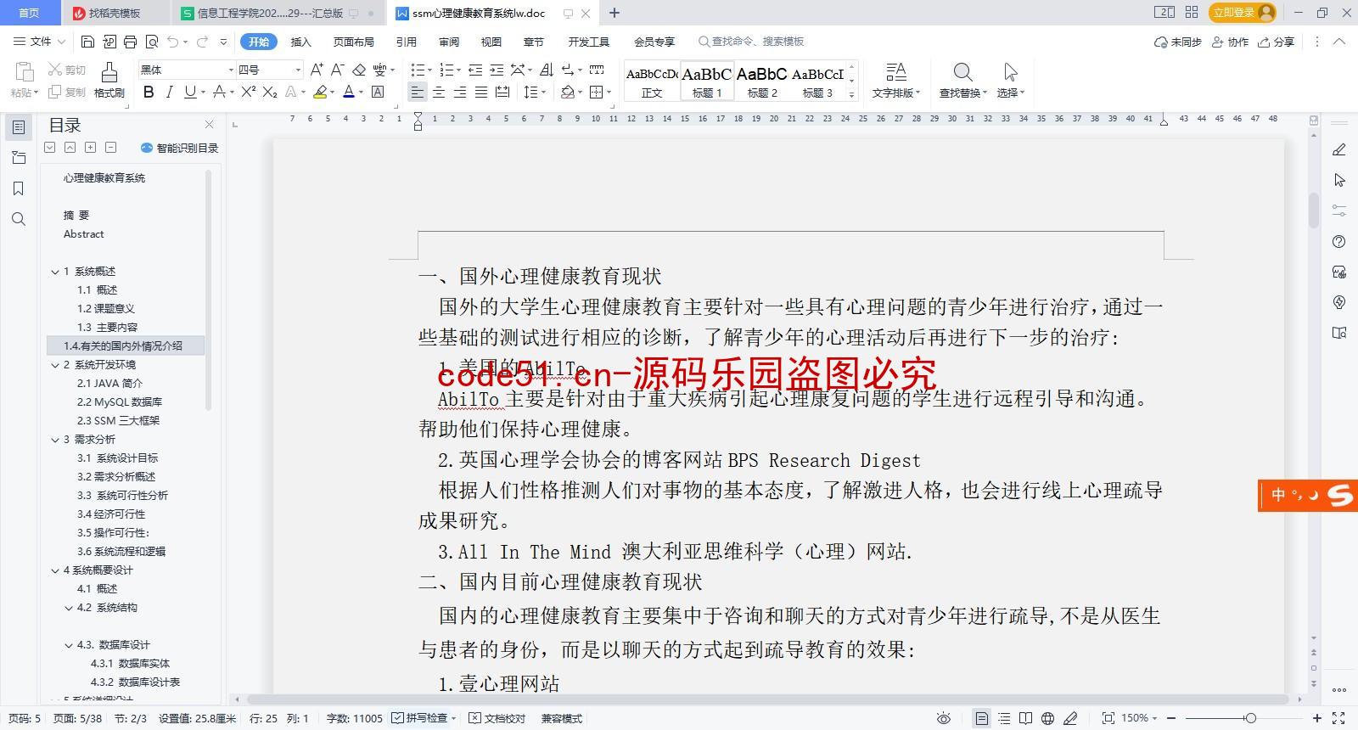Apply bold formatting with the B icon
This screenshot has height=730, width=1358.
[x=149, y=92]
